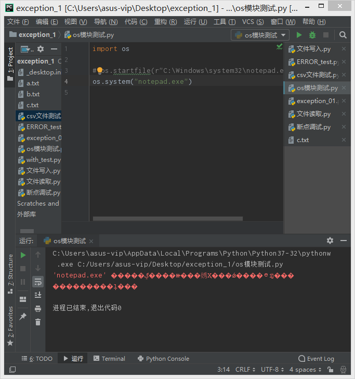This screenshot has width=355, height=379.
Task: Open the Python Console tool window
Action: pyautogui.click(x=163, y=359)
